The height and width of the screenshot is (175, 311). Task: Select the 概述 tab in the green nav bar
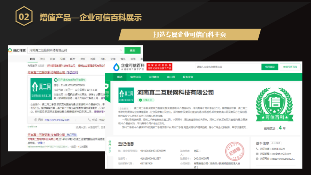click(120, 77)
